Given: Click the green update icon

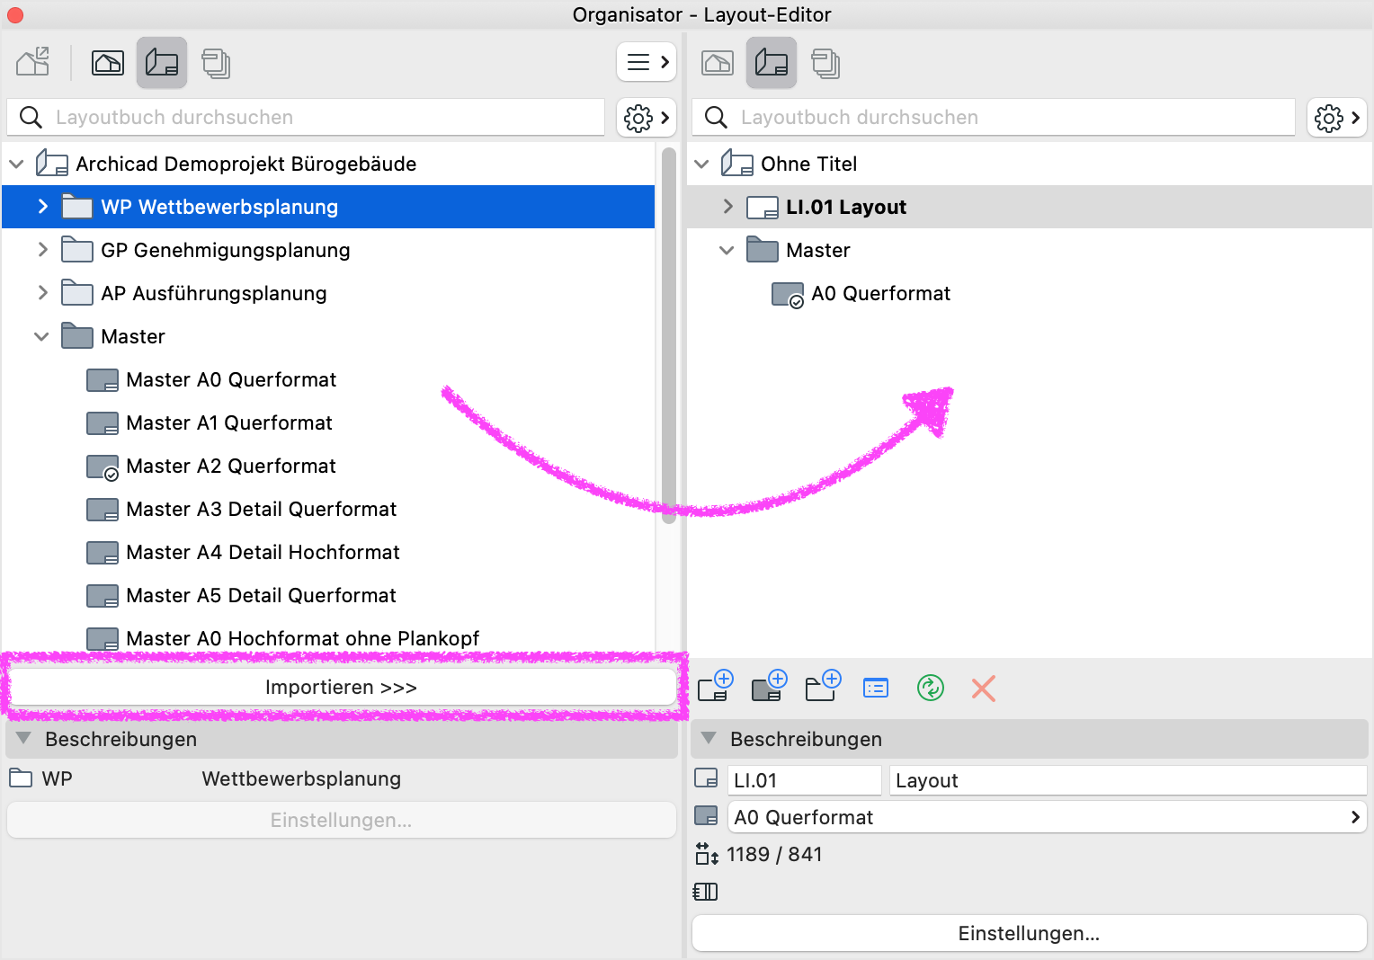Looking at the screenshot, I should pos(930,688).
